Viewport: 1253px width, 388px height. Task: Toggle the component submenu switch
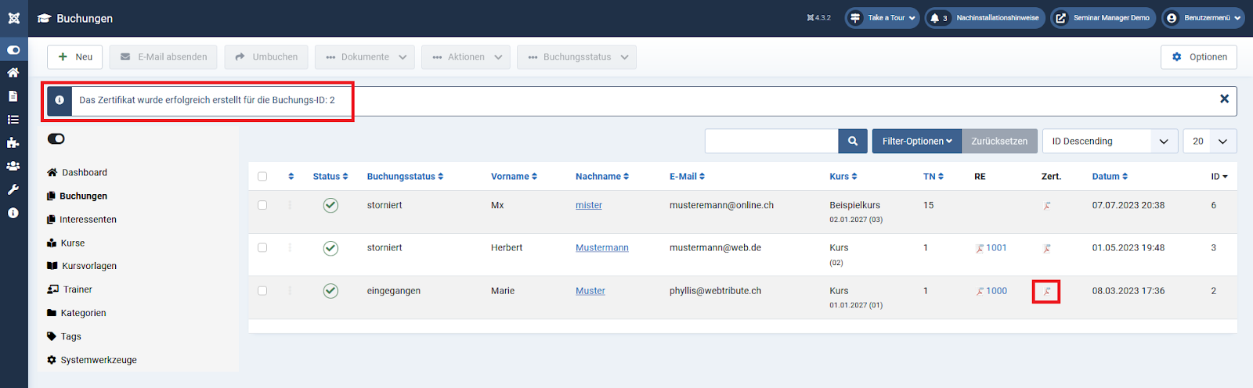pos(56,139)
